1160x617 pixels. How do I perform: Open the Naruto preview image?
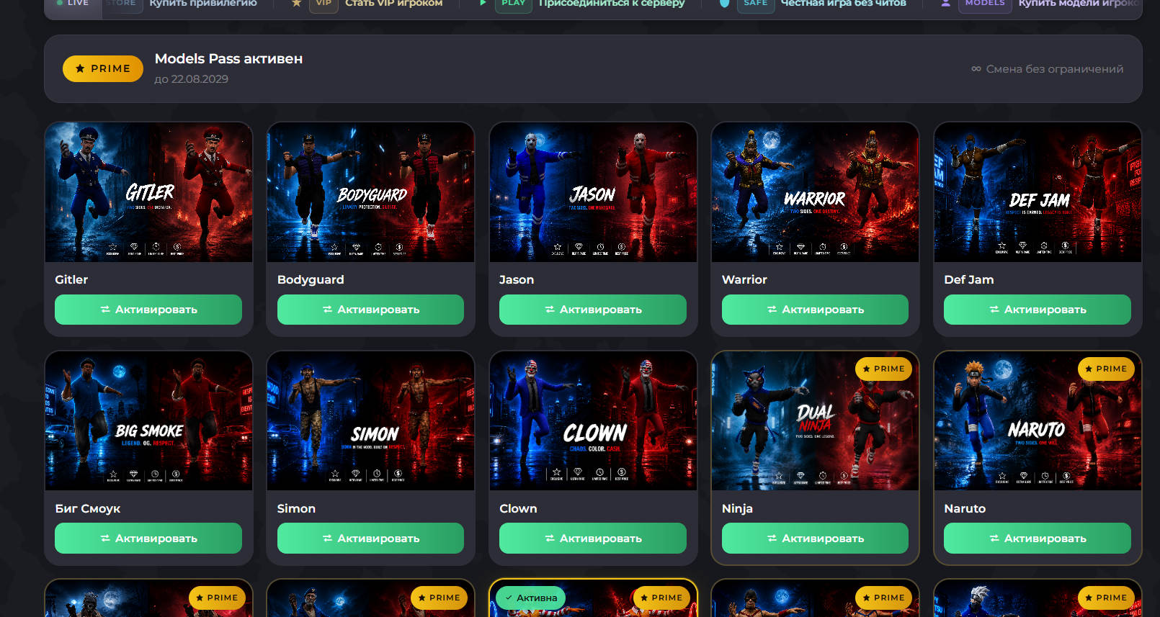(x=1038, y=421)
